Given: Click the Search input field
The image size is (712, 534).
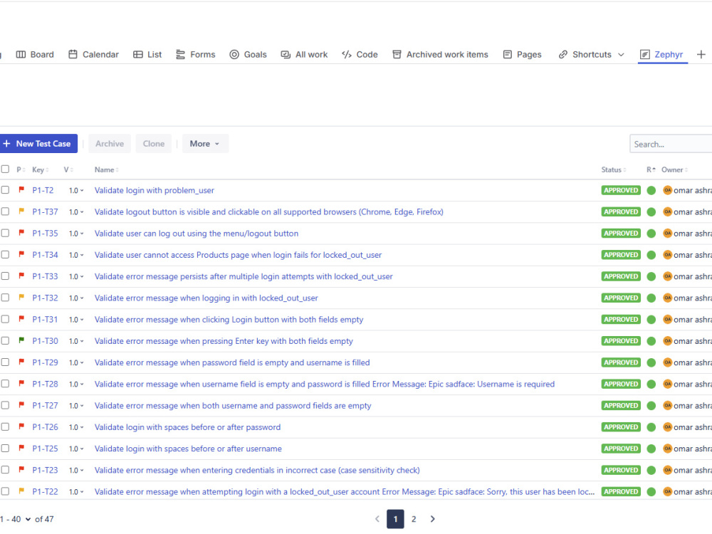Looking at the screenshot, I should (x=671, y=144).
